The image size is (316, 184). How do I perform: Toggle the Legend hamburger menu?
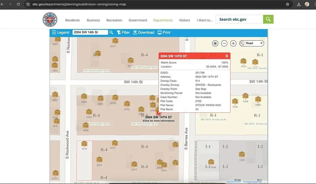60,32
